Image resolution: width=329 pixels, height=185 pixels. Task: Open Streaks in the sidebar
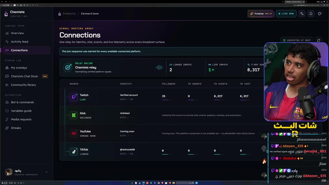[x=26, y=128]
